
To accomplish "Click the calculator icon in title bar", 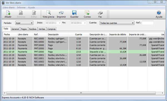I will tap(3, 3).
